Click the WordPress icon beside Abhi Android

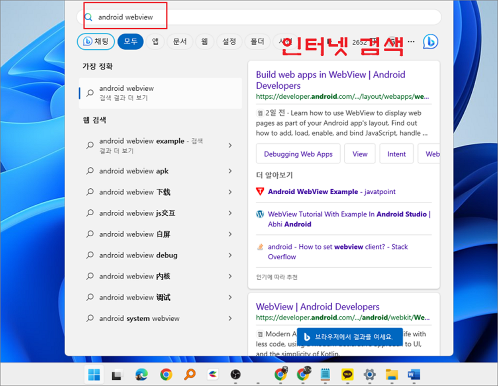(x=260, y=214)
